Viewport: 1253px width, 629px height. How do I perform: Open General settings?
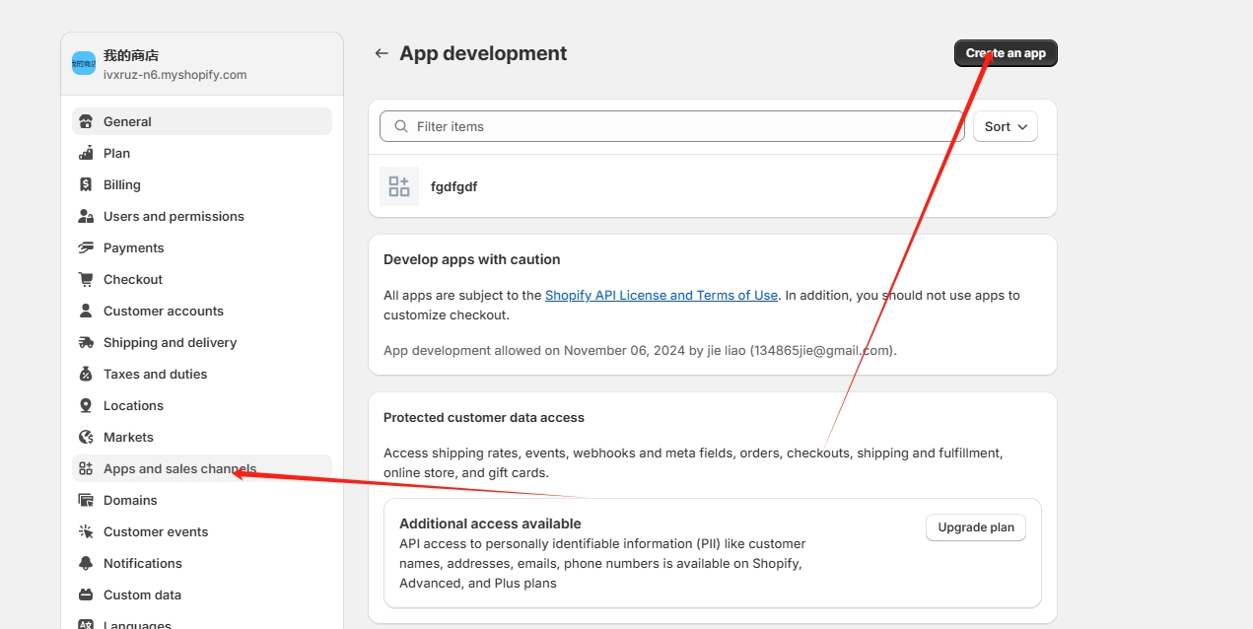pyautogui.click(x=202, y=121)
